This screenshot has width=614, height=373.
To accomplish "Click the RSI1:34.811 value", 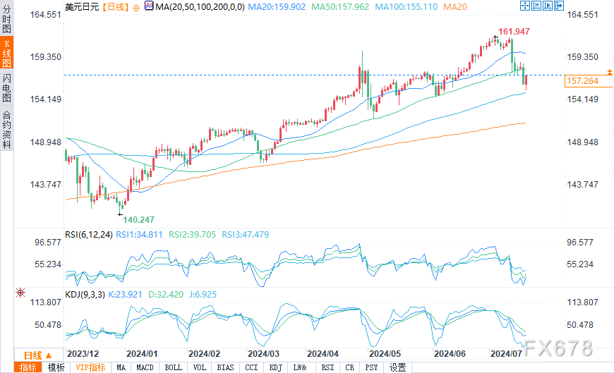I will 140,235.
